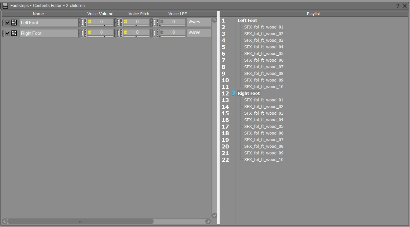Click the Voice Pitch column header

139,14
